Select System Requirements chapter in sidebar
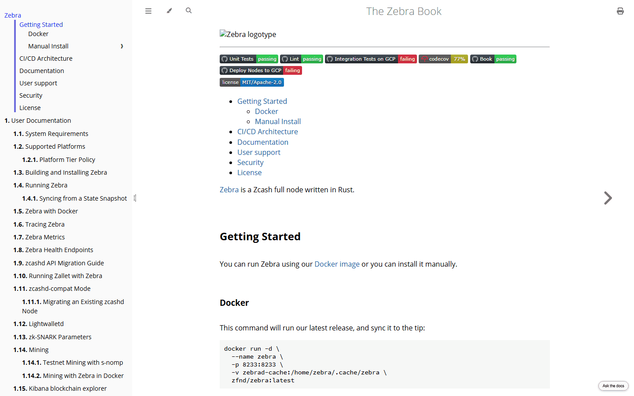Image resolution: width=634 pixels, height=396 pixels. click(51, 134)
